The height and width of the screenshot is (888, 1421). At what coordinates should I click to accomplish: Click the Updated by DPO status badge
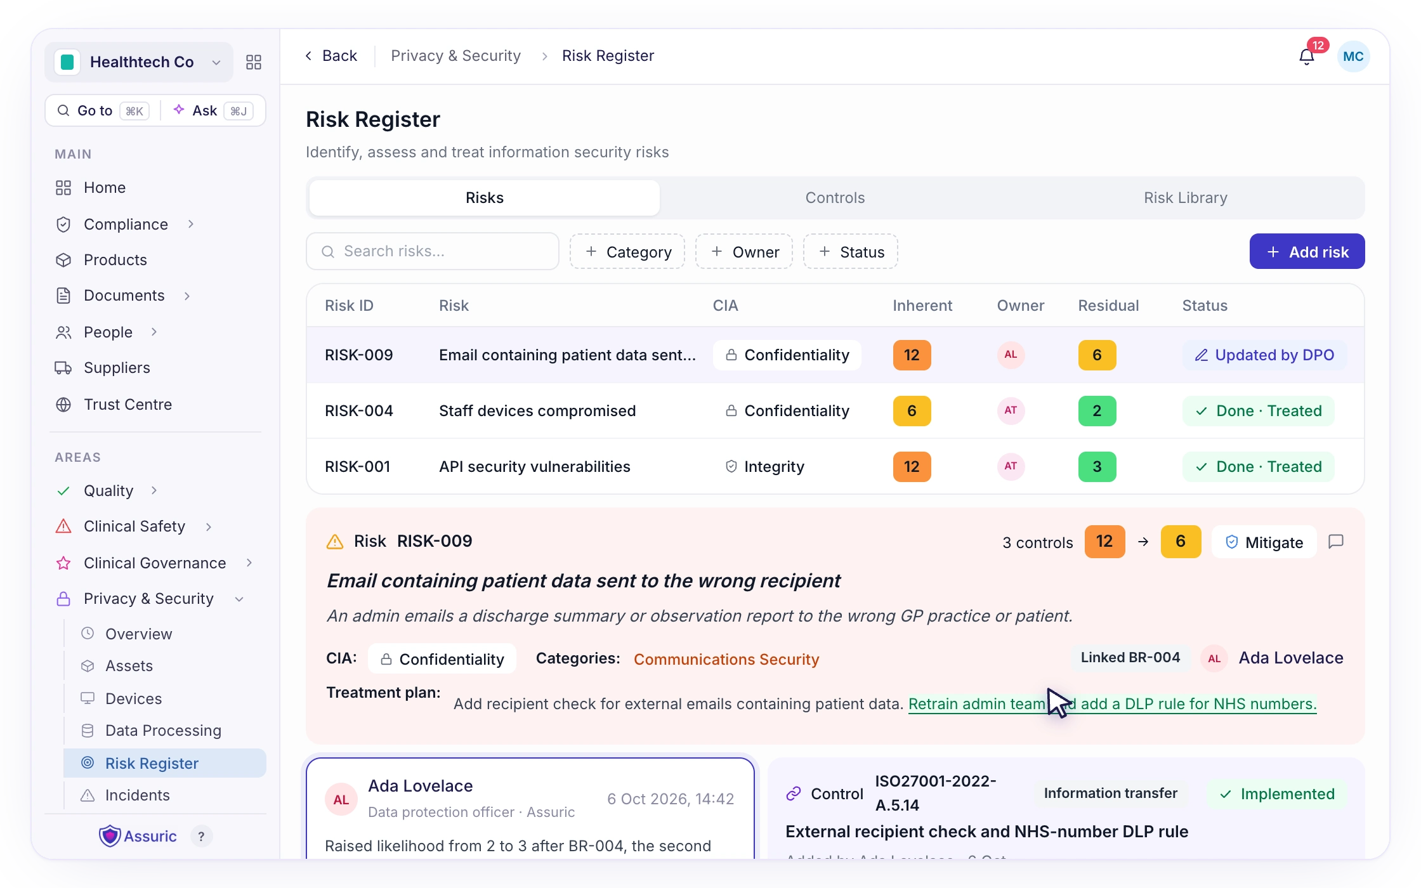[x=1264, y=355]
